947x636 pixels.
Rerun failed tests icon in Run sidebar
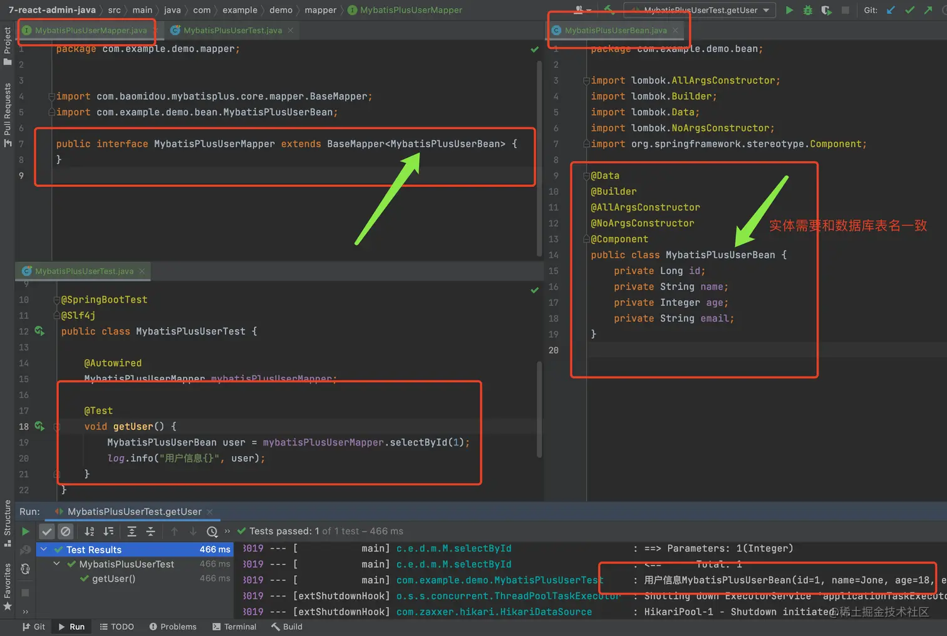point(25,550)
